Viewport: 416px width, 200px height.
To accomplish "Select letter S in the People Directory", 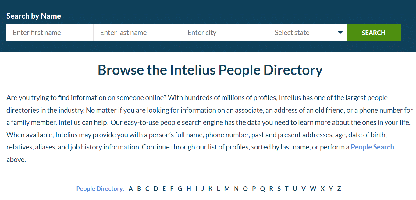I will [279, 189].
